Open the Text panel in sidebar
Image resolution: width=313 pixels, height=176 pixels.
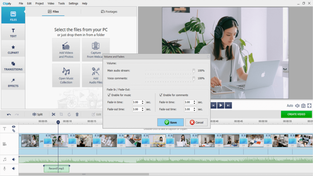13,33
